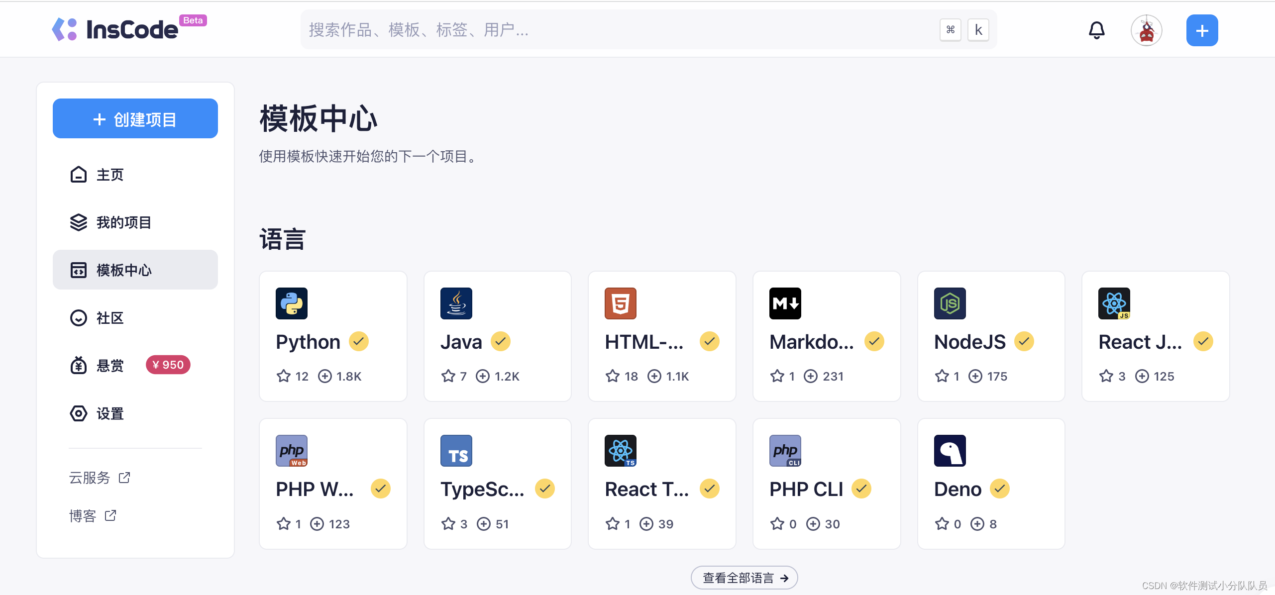The image size is (1275, 595).
Task: Click the notification bell icon
Action: pyautogui.click(x=1096, y=30)
